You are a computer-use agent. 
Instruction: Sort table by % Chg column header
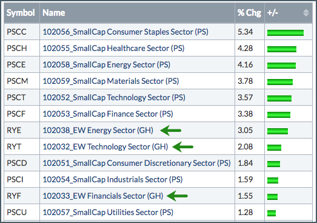[250, 13]
